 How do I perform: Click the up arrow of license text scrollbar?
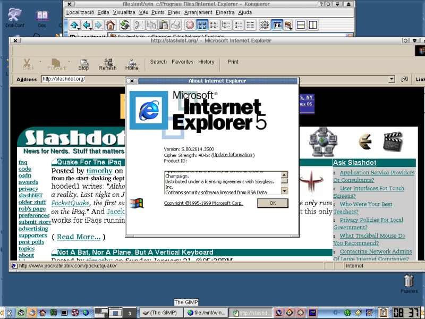click(284, 175)
